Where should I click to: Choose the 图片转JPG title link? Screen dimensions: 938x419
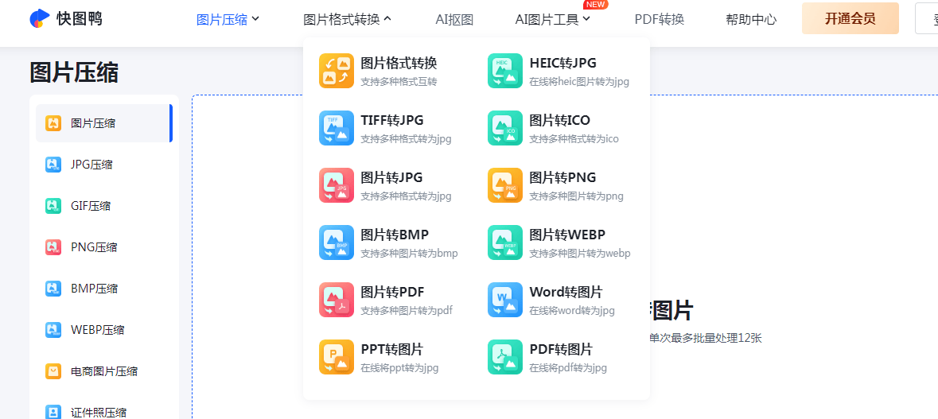[x=392, y=177]
